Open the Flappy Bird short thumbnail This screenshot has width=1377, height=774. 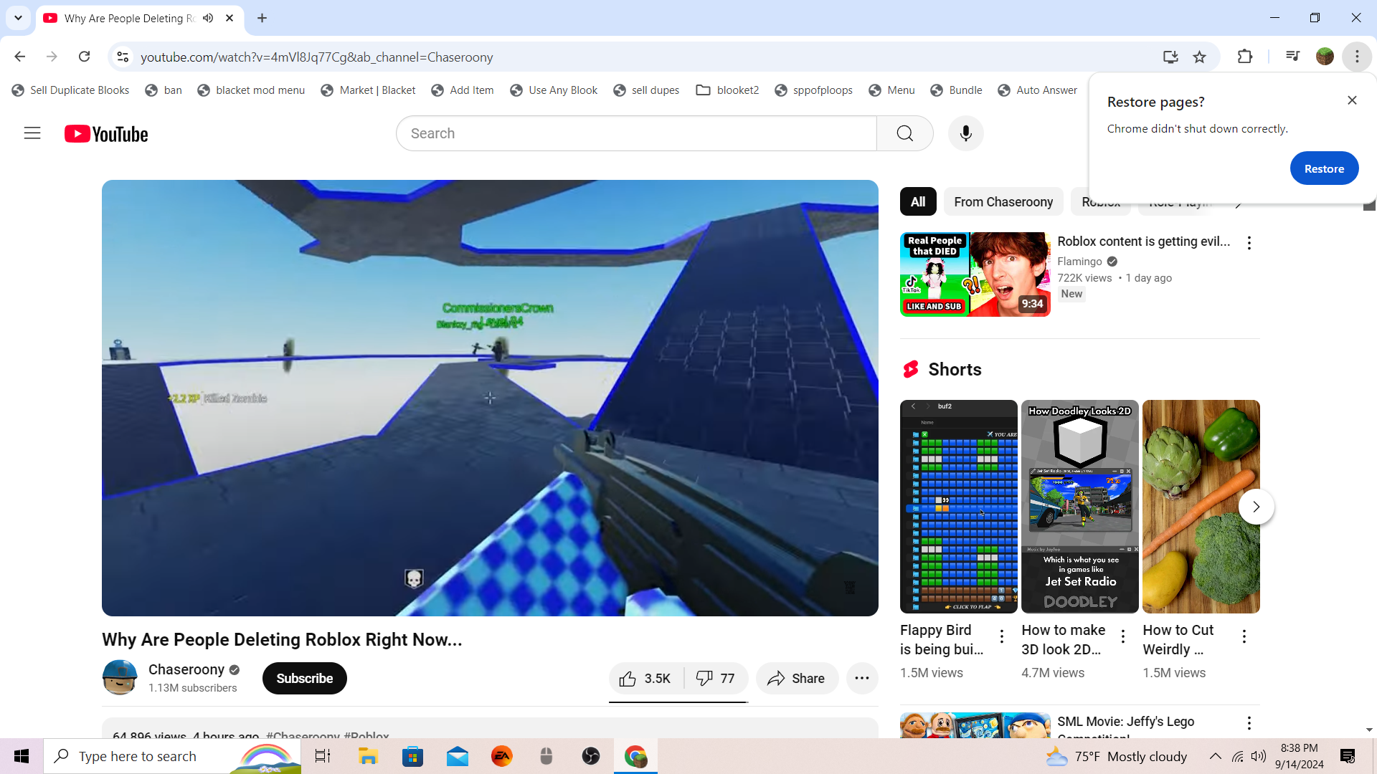(x=958, y=507)
